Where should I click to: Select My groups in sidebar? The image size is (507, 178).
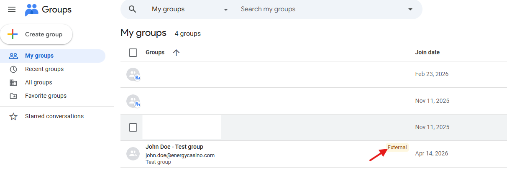coord(53,56)
